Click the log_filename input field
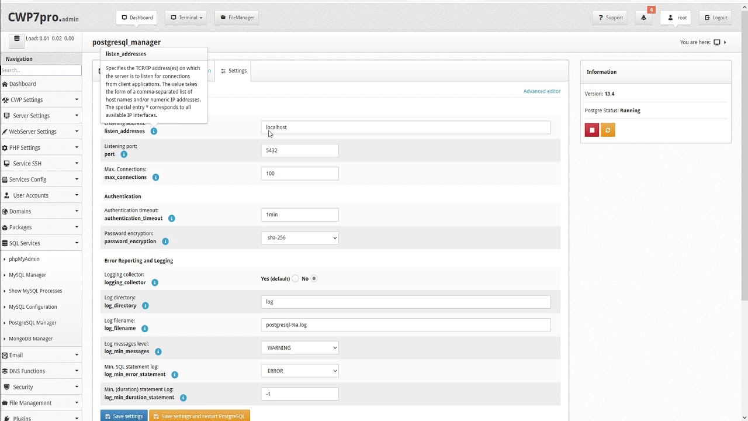 point(406,325)
